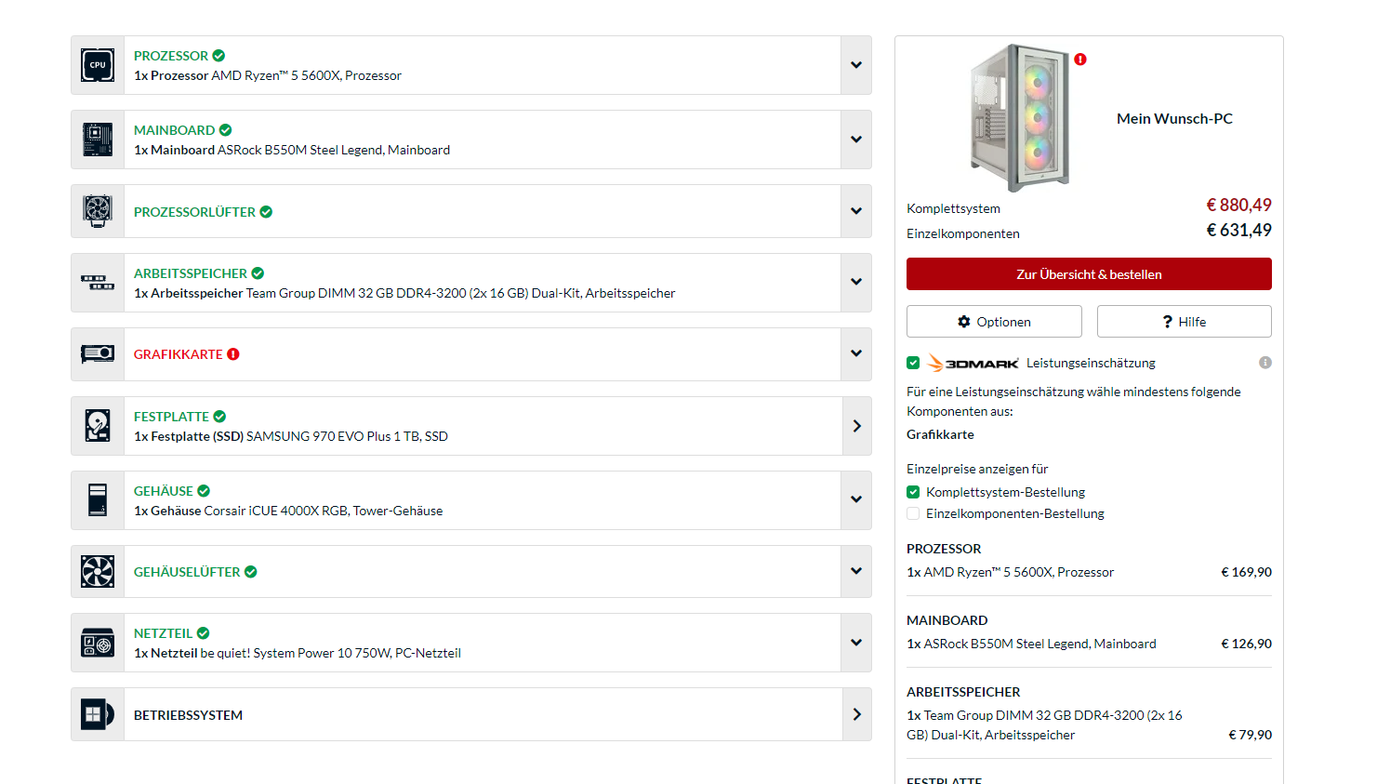Expand the Prozessor section chevron

pos(856,65)
